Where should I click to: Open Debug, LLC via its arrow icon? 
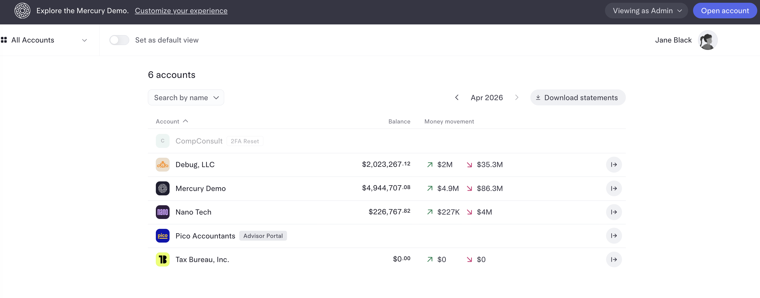pyautogui.click(x=614, y=165)
